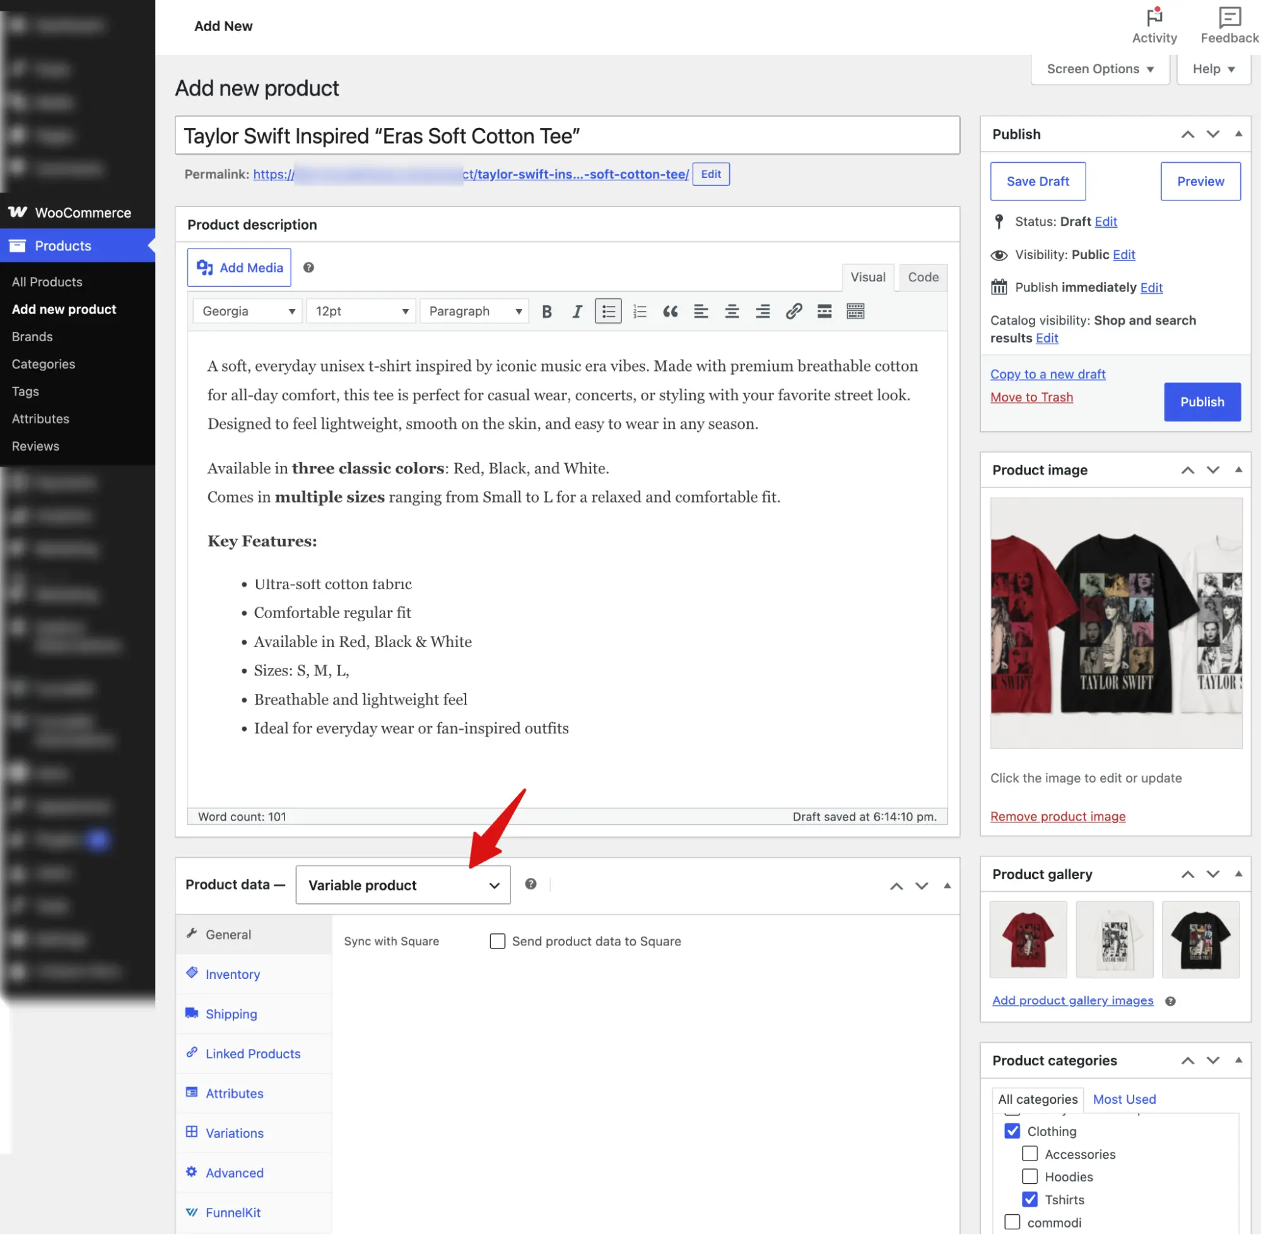Screen dimensions: 1261x1235
Task: Select the red tee gallery thumbnail
Action: pos(1028,939)
